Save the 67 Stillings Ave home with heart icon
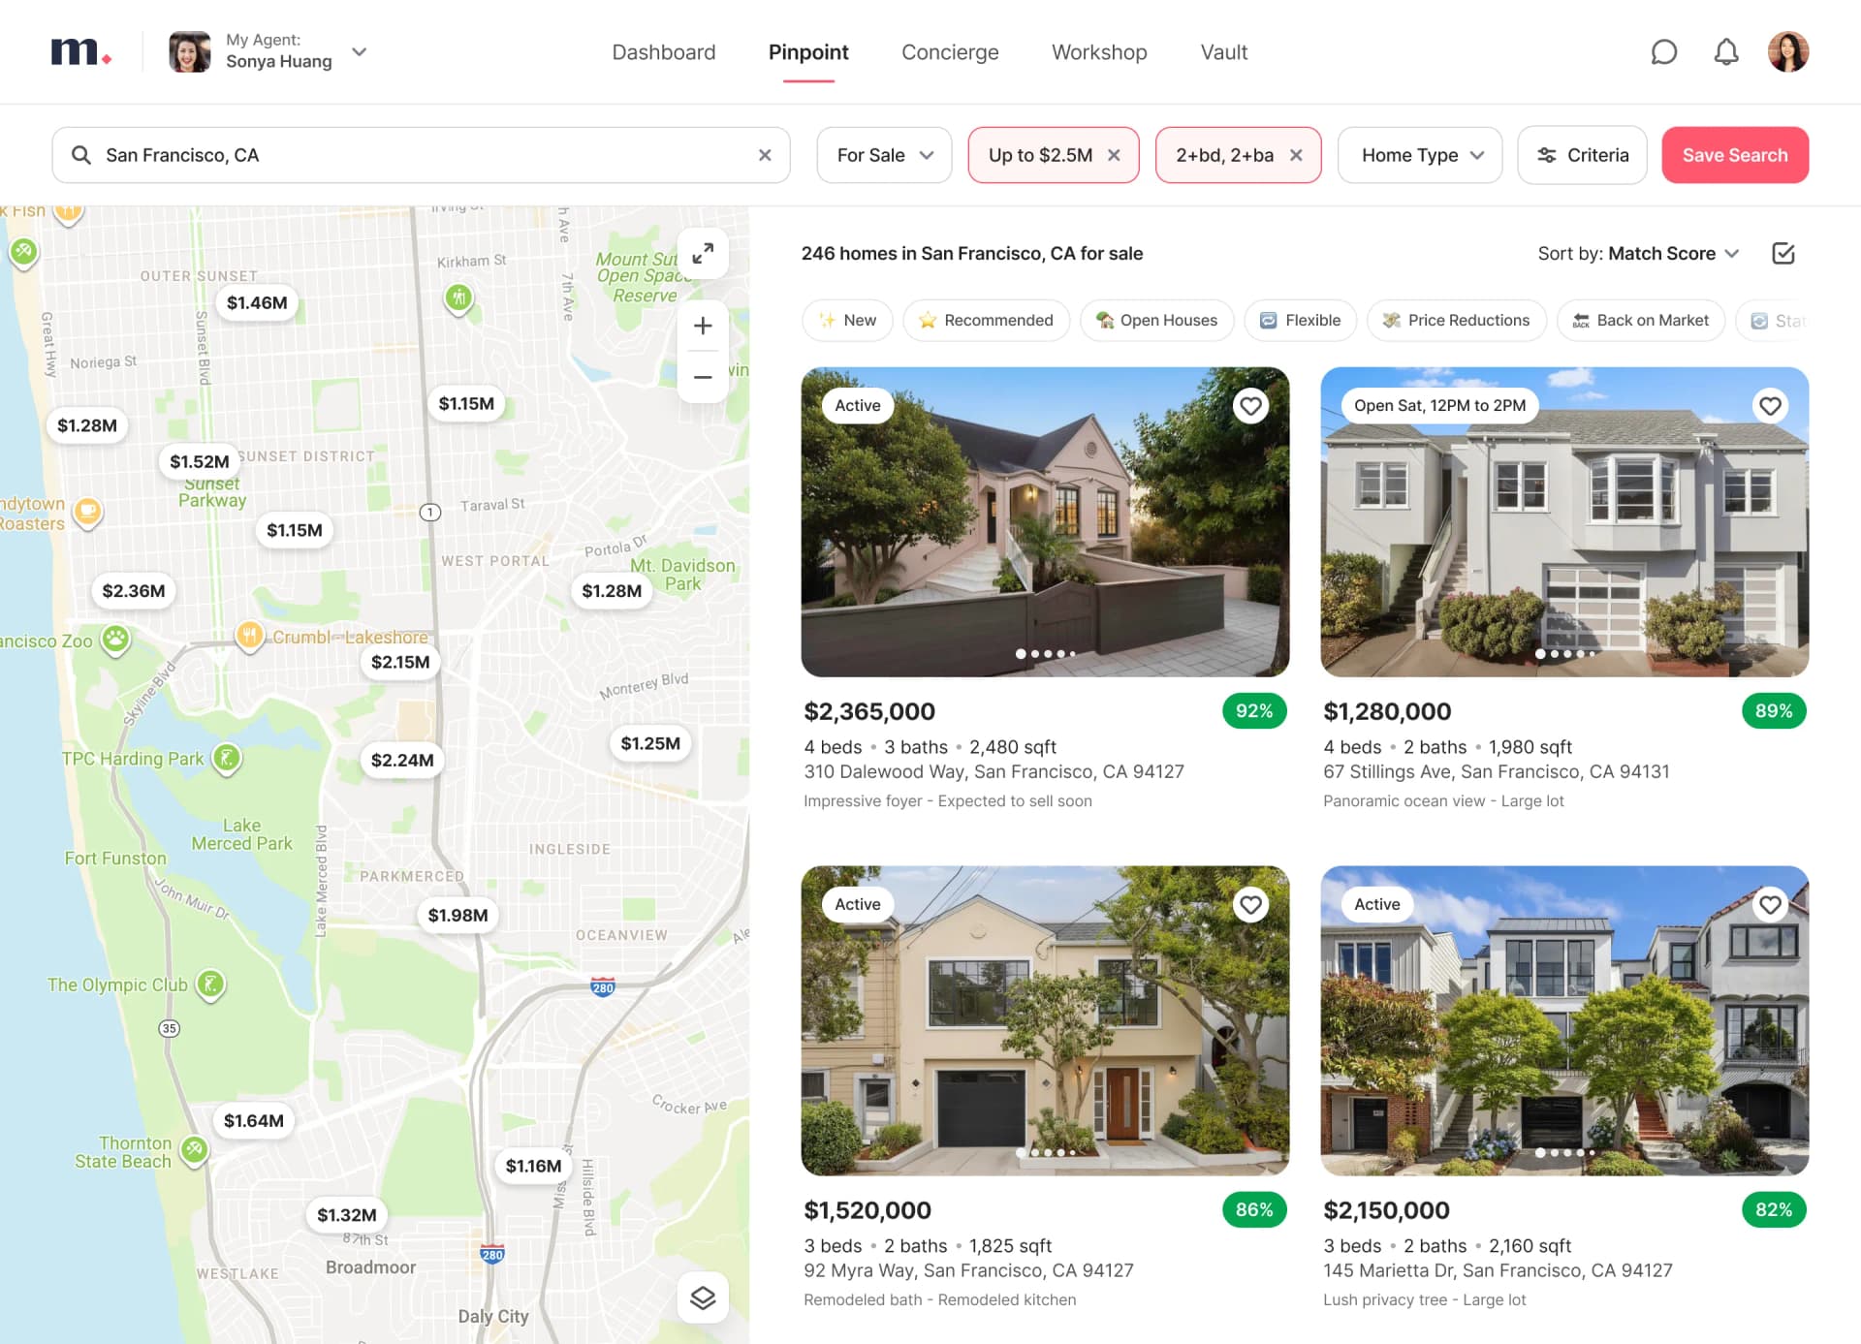 [1770, 406]
